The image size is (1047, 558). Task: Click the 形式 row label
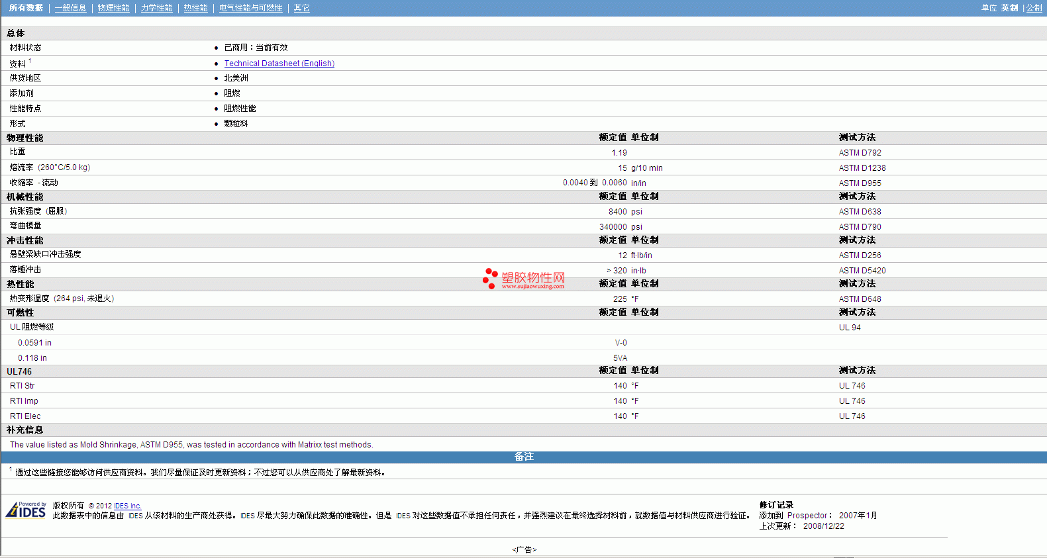[17, 124]
